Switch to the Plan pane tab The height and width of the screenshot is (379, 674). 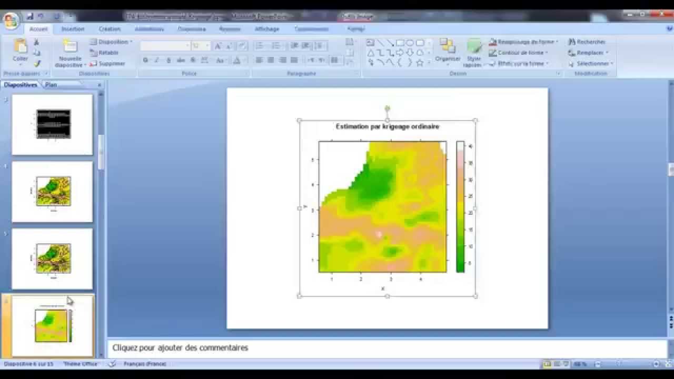pyautogui.click(x=51, y=84)
